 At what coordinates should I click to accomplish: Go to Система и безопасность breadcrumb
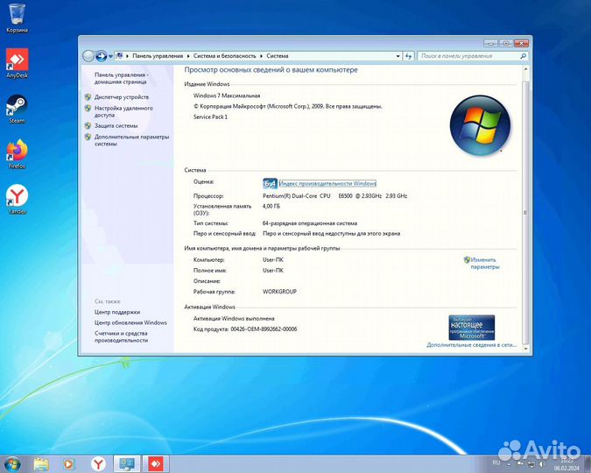pyautogui.click(x=224, y=56)
